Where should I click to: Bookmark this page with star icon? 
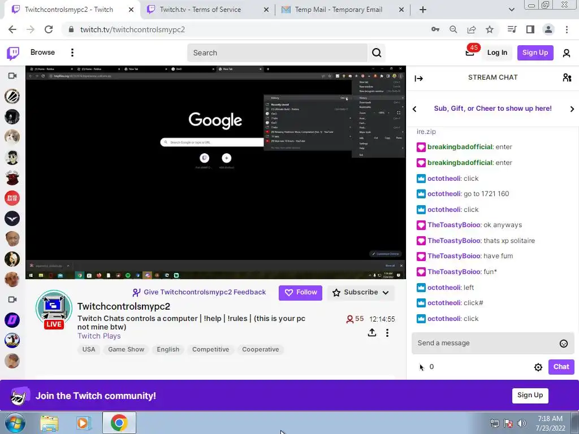pyautogui.click(x=490, y=29)
